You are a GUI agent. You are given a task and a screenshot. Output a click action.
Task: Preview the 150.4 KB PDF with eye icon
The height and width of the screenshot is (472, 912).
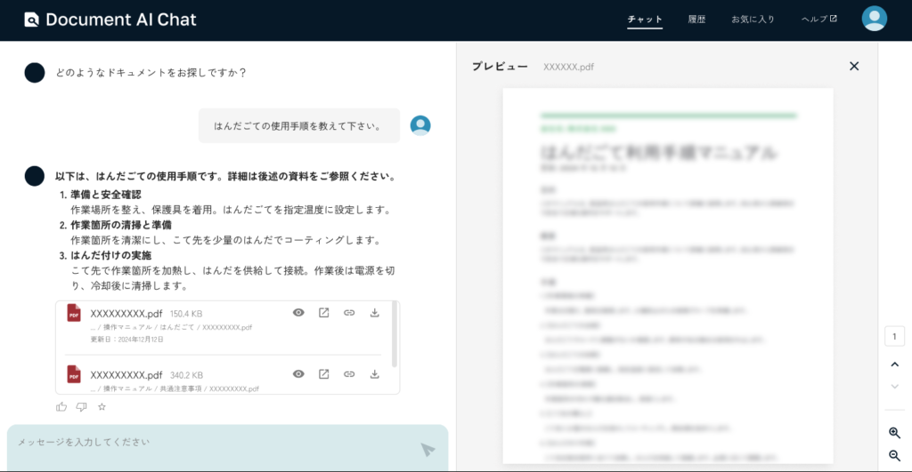point(298,312)
